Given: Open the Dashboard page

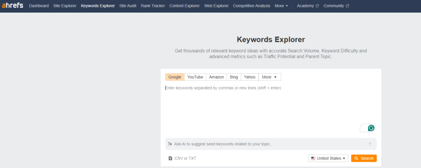Looking at the screenshot, I should pyautogui.click(x=39, y=6).
